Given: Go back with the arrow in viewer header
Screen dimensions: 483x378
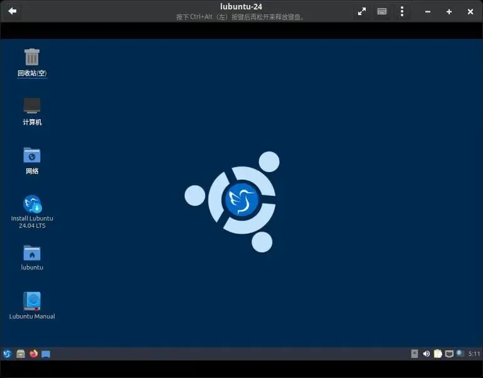Looking at the screenshot, I should pyautogui.click(x=13, y=11).
